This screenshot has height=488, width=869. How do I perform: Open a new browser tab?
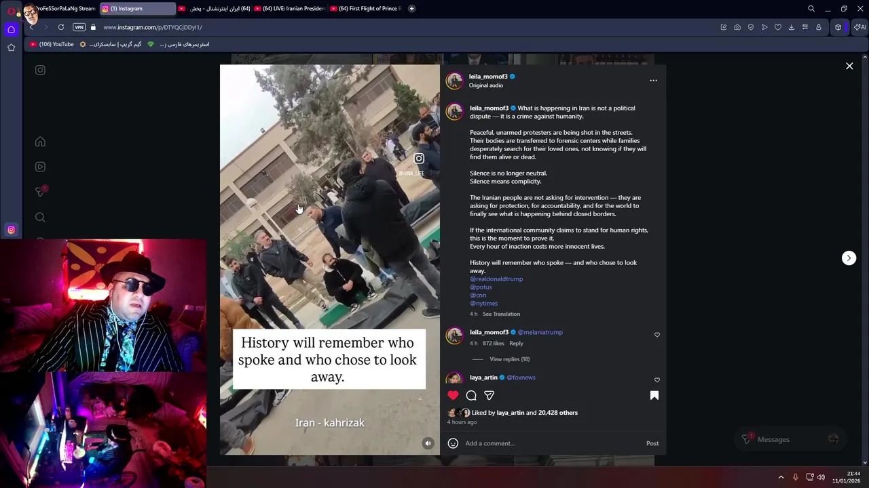click(x=411, y=9)
